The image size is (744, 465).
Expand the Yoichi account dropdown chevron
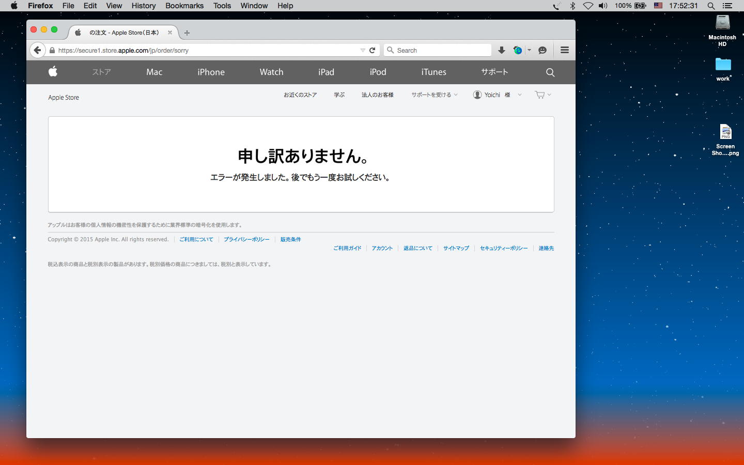tap(520, 95)
